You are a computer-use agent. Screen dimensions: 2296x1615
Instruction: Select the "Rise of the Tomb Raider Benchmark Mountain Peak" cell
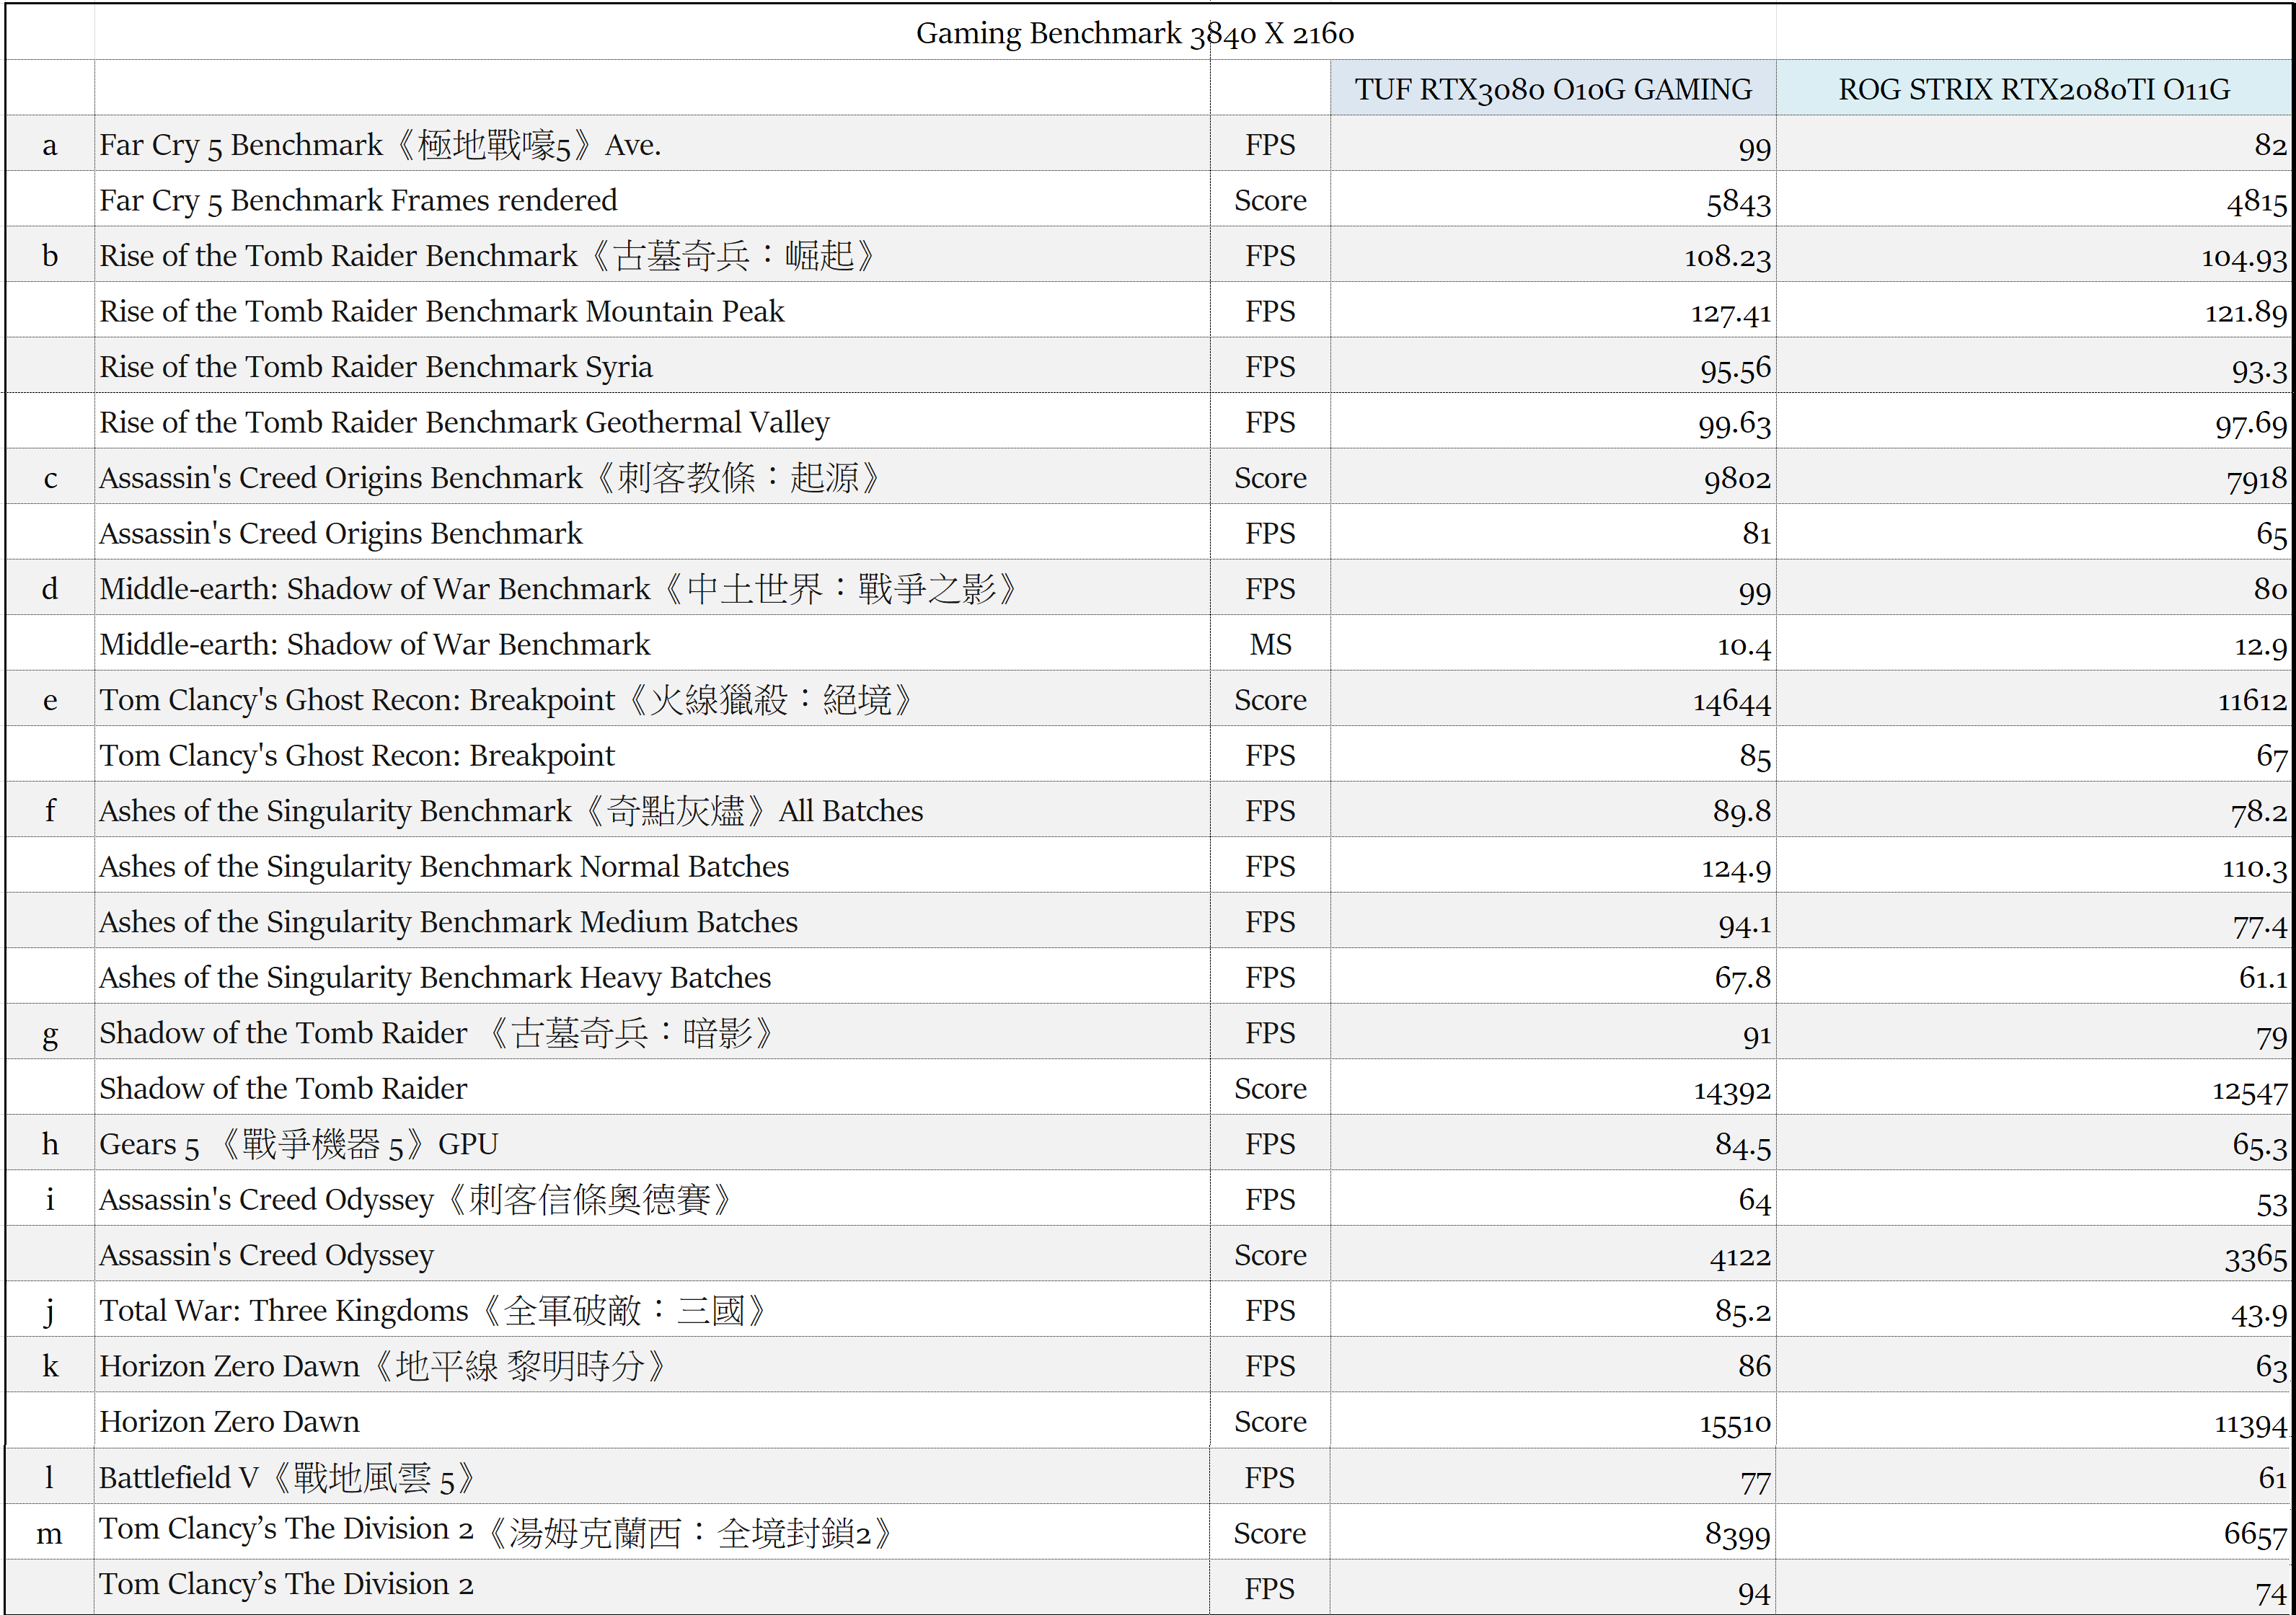652,311
